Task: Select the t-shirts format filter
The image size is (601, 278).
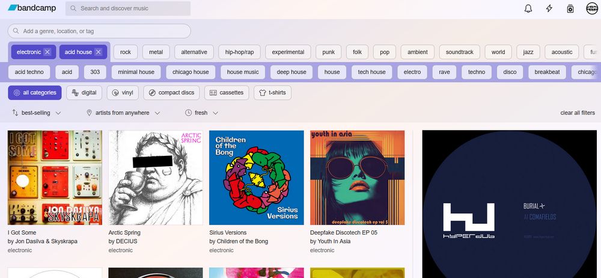Action: 272,93
